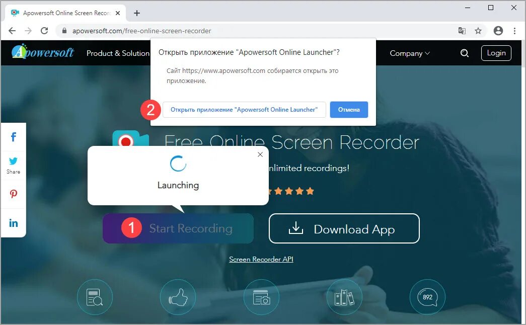Click the Free Online Screen Recorder heading
The width and height of the screenshot is (526, 325).
[292, 142]
